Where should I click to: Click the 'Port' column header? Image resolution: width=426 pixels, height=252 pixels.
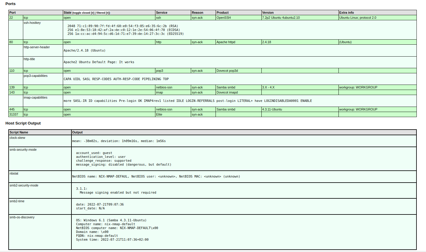point(36,13)
